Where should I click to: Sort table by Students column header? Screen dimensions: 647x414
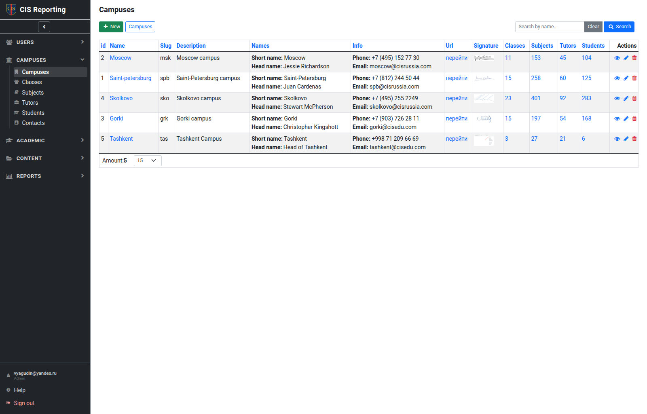click(593, 46)
